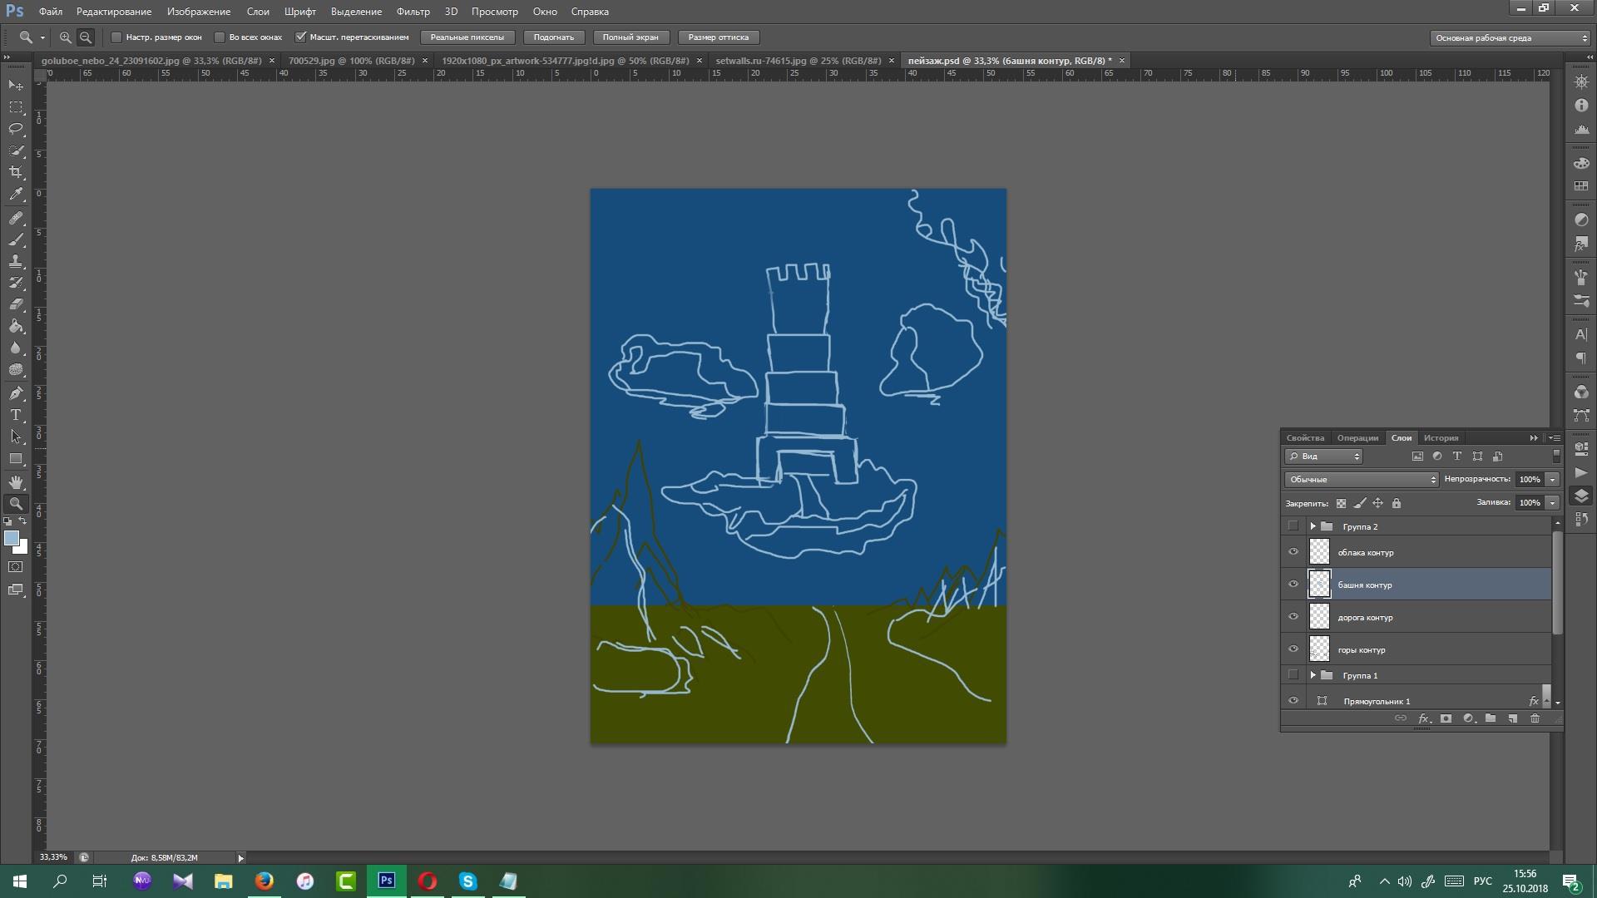Open Основная рабочая среда workspace dropdown
1597x898 pixels.
pos(1510,38)
